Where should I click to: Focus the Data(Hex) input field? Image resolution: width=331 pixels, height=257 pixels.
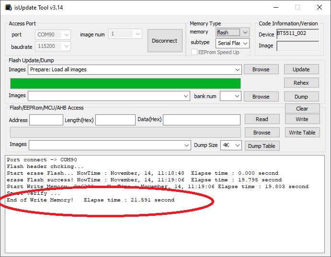click(201, 120)
